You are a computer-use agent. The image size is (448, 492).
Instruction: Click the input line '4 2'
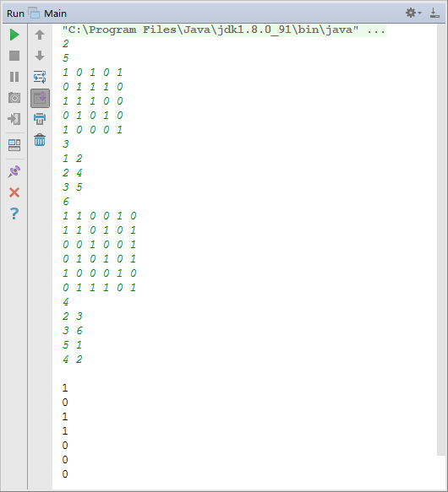(x=73, y=360)
